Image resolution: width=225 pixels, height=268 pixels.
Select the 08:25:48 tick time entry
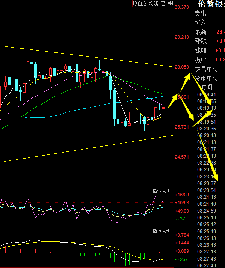pos(207,231)
